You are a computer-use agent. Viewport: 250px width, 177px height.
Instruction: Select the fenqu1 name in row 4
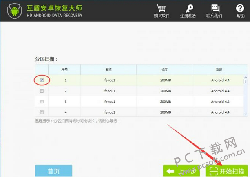coord(110,112)
